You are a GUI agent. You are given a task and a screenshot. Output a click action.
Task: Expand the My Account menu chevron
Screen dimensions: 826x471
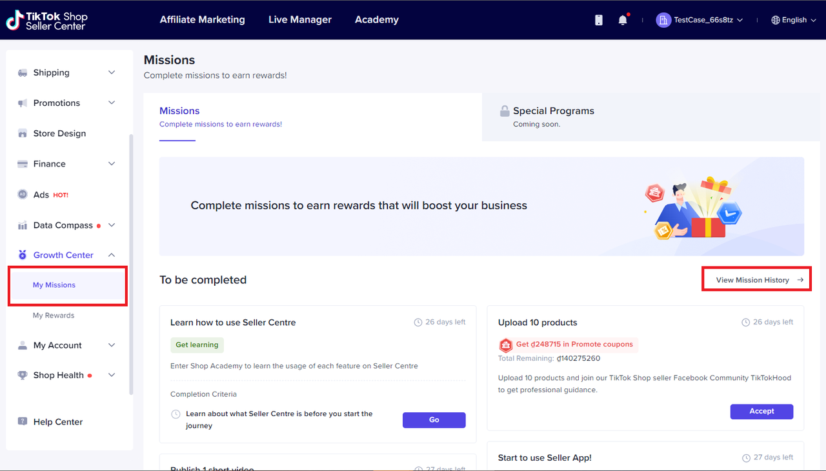(x=112, y=345)
